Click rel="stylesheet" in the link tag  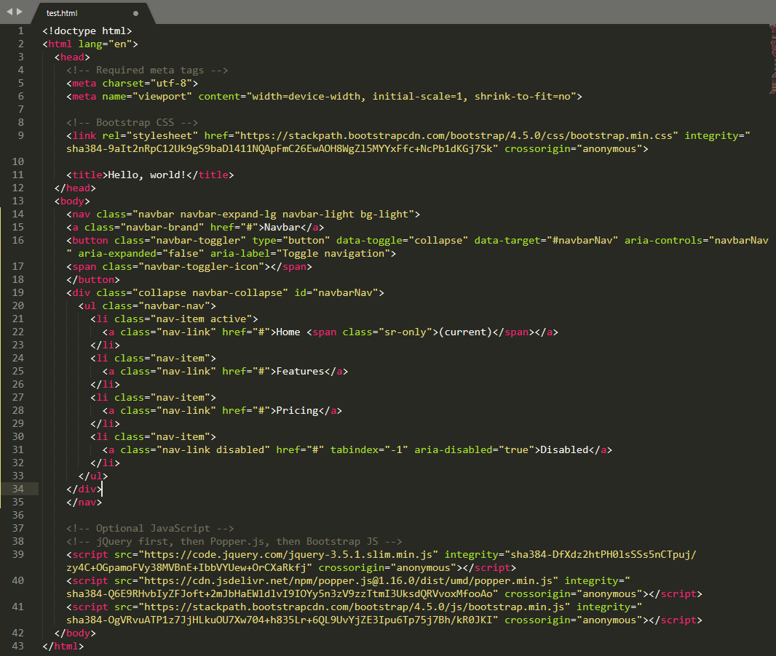click(x=150, y=135)
